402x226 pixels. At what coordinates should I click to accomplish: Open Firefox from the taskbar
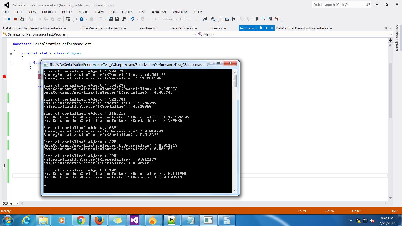[x=99, y=220]
